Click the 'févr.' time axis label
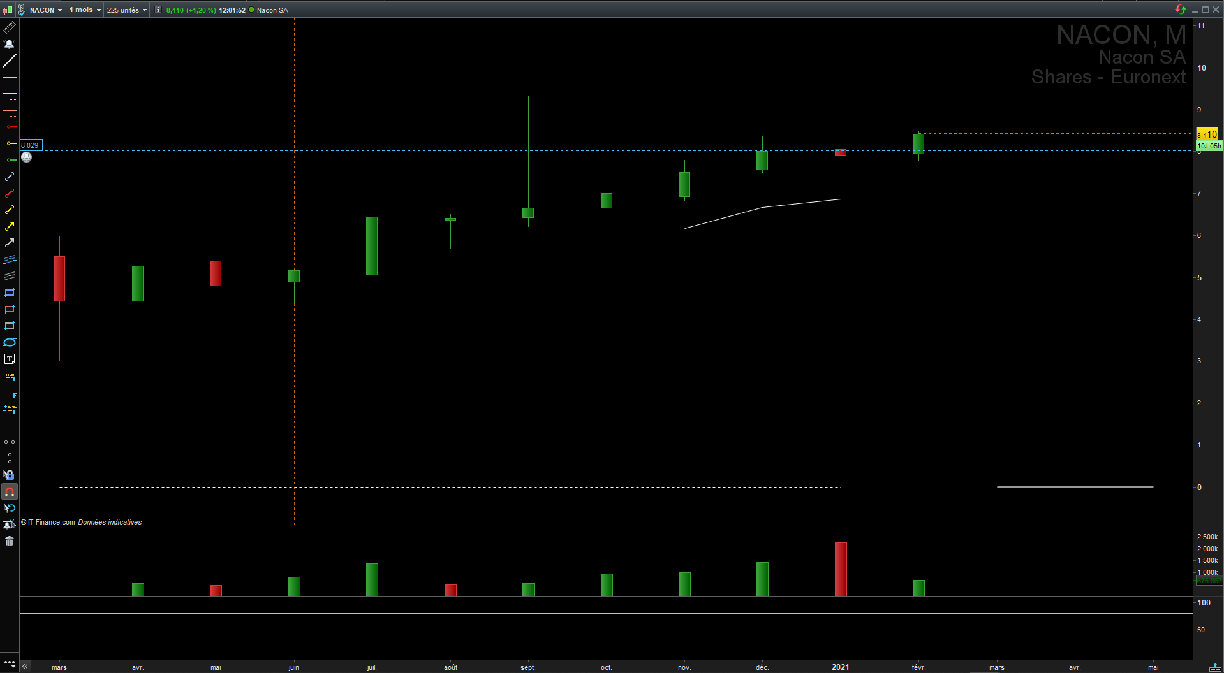The width and height of the screenshot is (1224, 673). (x=918, y=667)
